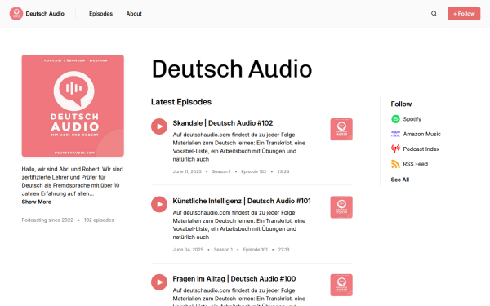Click the 'Latest Episodes' heading

point(181,102)
